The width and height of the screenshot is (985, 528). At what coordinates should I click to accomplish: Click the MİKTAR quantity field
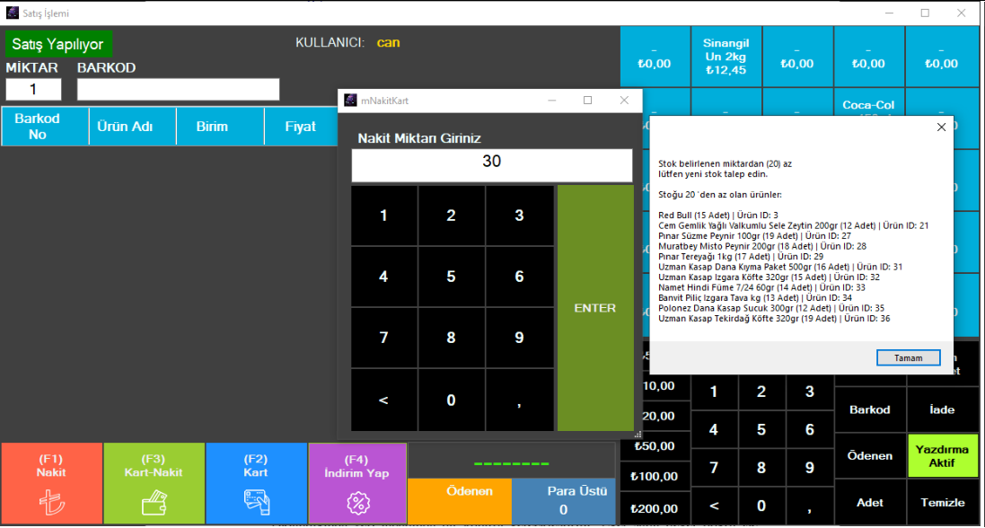point(33,90)
